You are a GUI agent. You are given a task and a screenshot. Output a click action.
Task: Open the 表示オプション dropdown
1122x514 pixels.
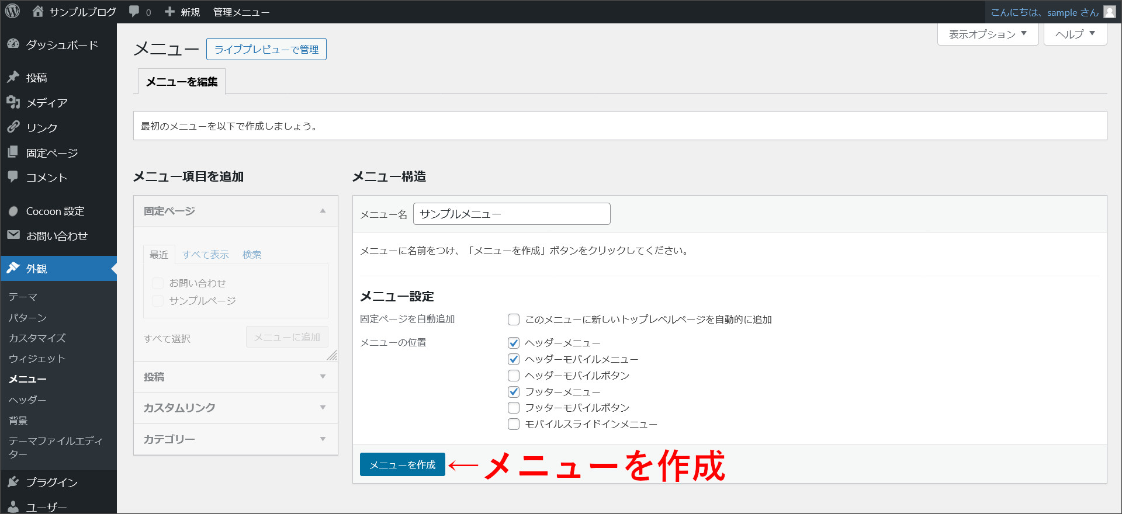[x=988, y=34]
